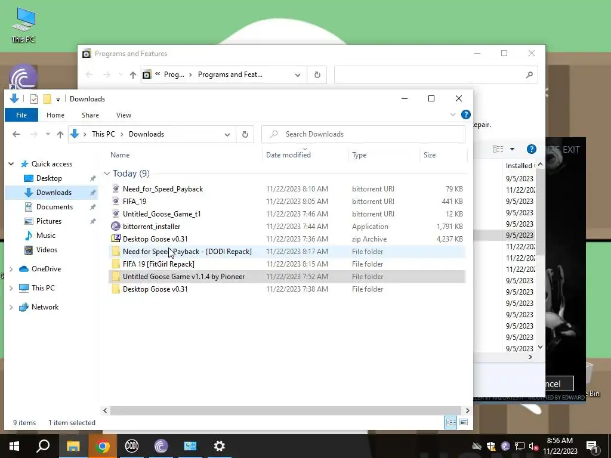The image size is (611, 458).
Task: Click Programs and Features Help icon
Action: (x=532, y=149)
